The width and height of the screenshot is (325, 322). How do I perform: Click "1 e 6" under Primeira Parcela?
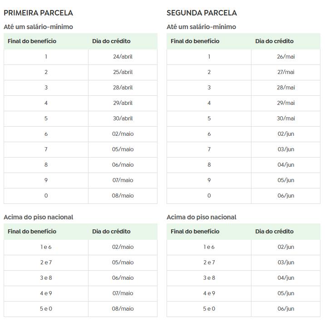pos(46,247)
